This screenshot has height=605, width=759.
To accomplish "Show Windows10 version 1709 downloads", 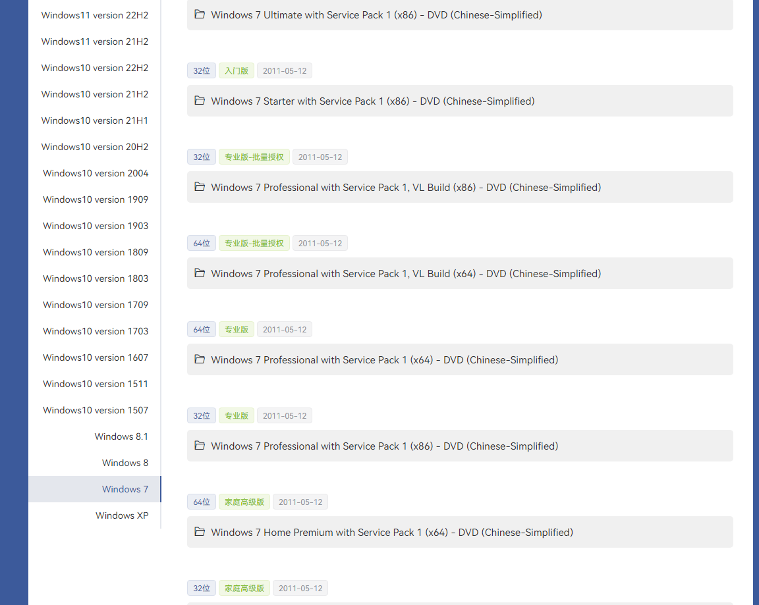I will 96,305.
